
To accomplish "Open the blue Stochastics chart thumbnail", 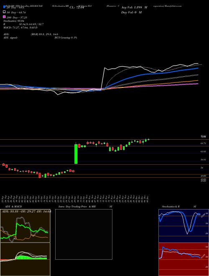I will pyautogui.click(x=184, y=226).
